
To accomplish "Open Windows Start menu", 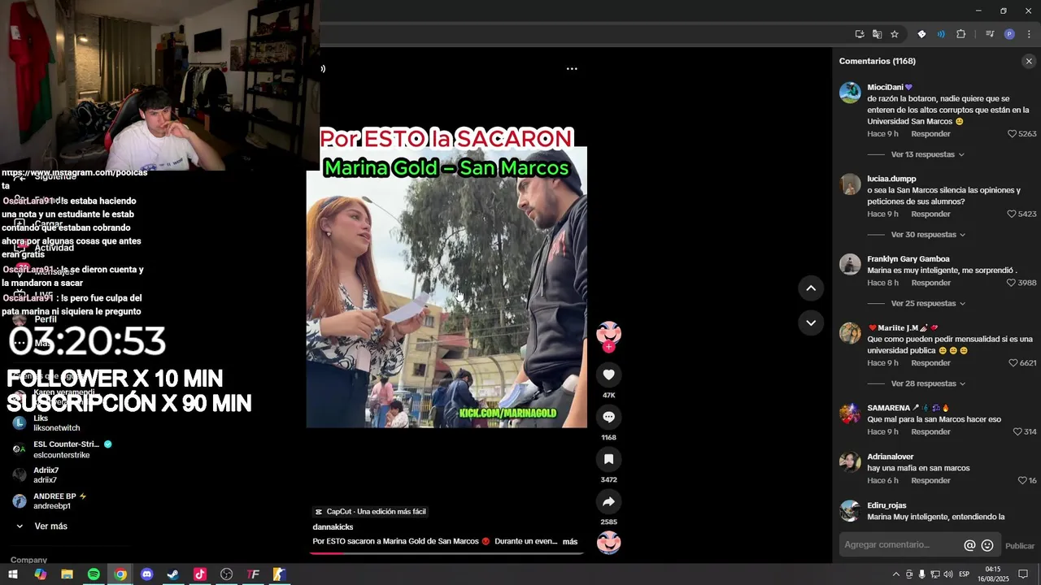I will [x=13, y=574].
